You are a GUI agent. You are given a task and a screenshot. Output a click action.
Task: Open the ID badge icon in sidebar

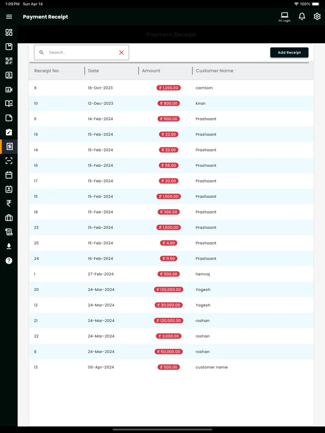point(9,189)
